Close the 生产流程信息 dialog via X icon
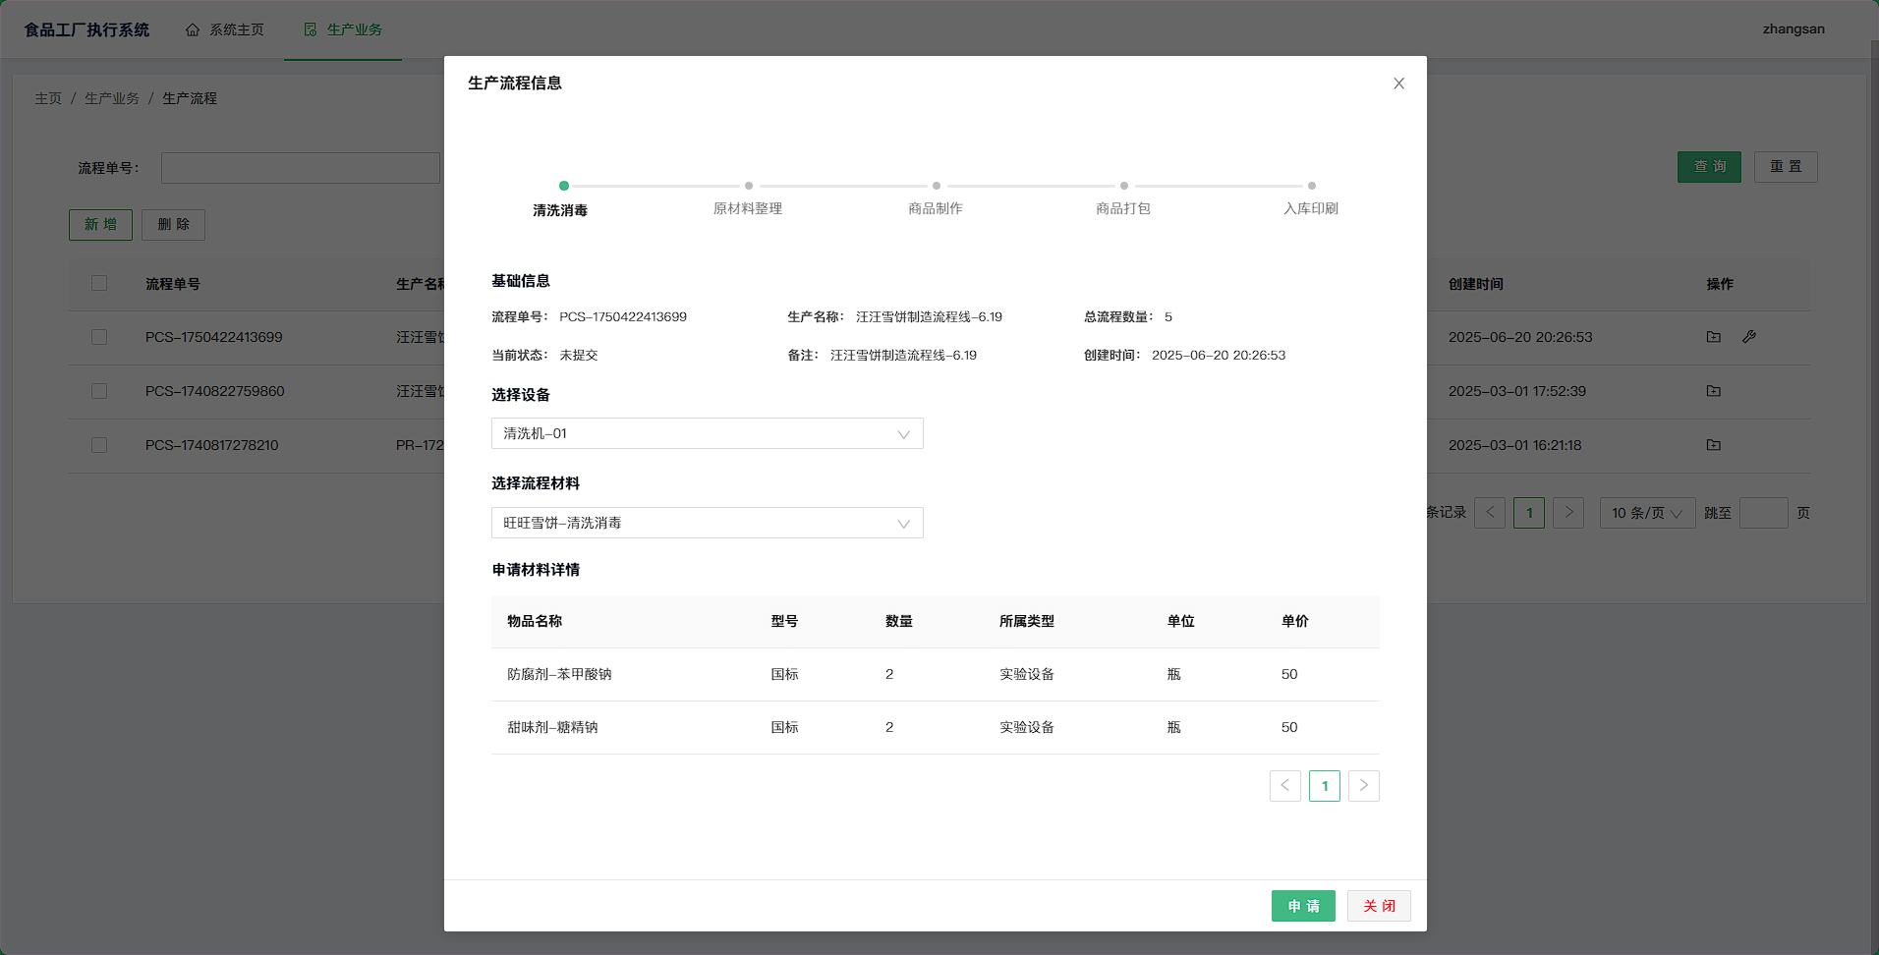The height and width of the screenshot is (955, 1879). click(x=1398, y=84)
